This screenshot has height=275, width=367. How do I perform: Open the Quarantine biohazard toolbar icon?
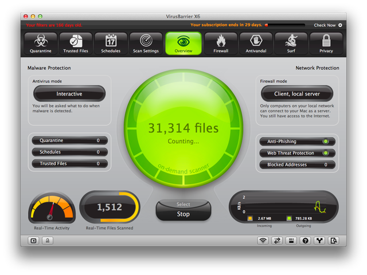41,44
